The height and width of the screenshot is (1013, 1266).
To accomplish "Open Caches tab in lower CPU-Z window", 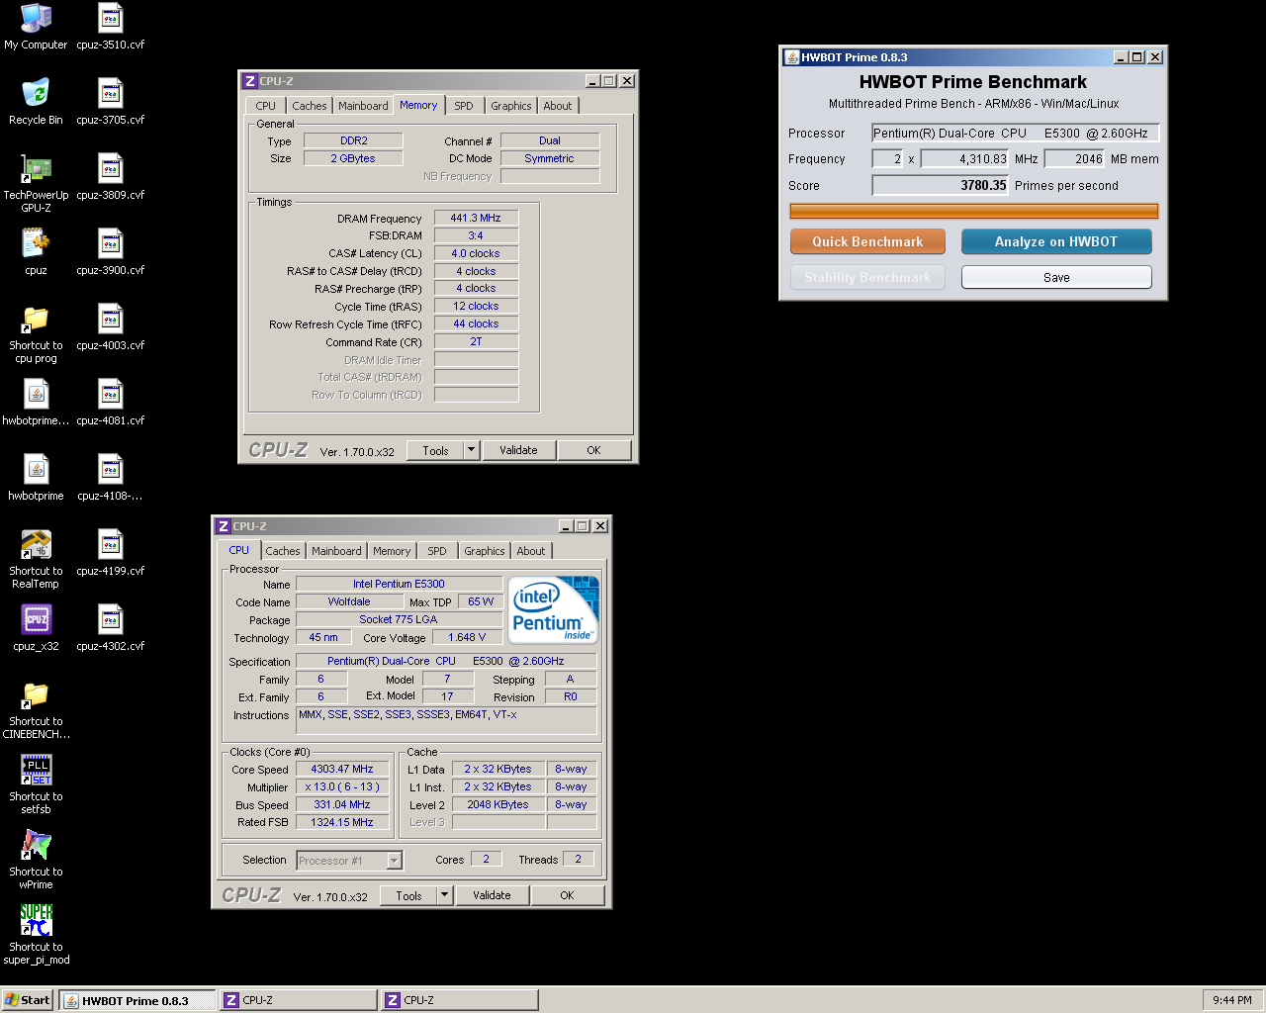I will click(x=282, y=551).
